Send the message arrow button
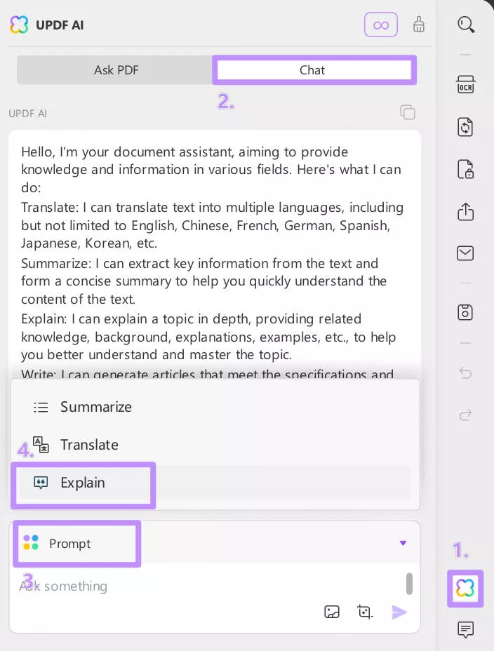Image resolution: width=494 pixels, height=651 pixels. 399,612
